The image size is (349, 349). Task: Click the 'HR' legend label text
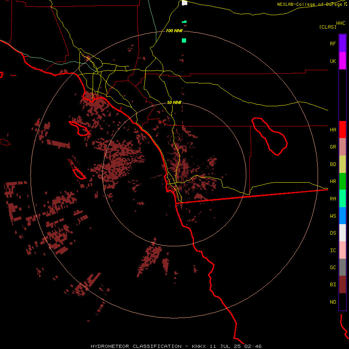coord(333,181)
